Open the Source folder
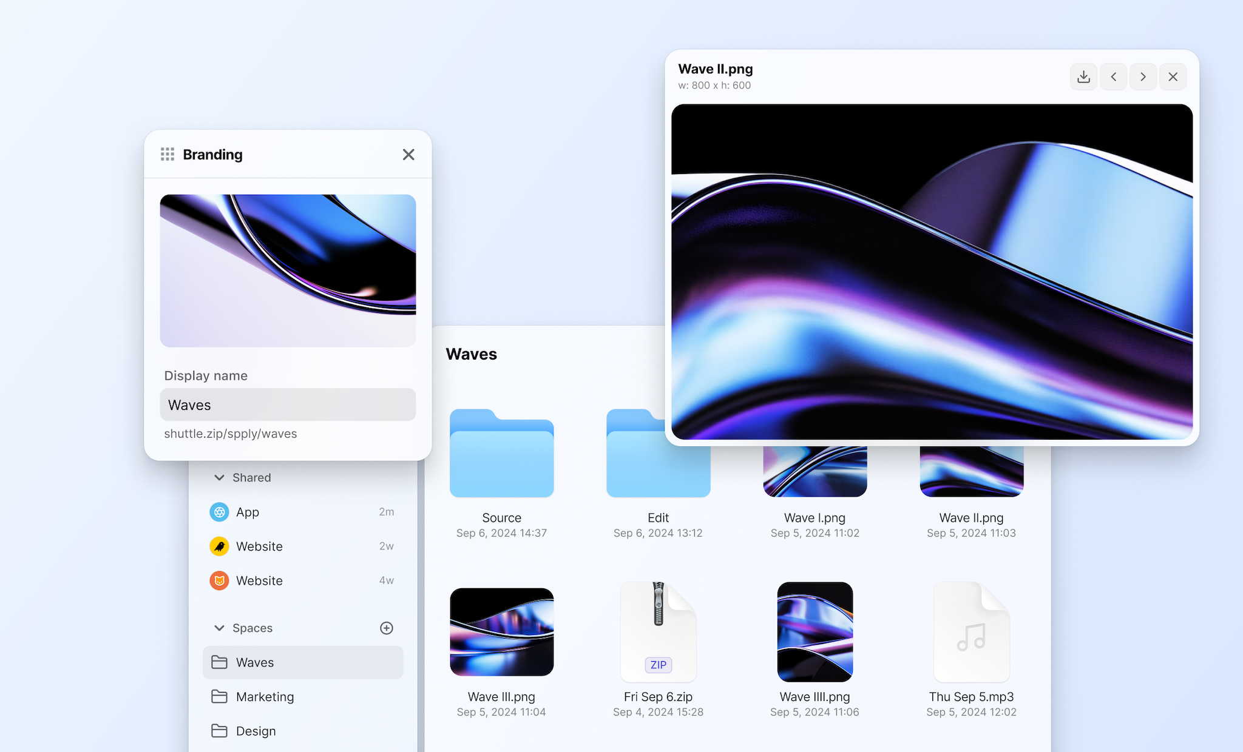The width and height of the screenshot is (1243, 752). pos(501,454)
